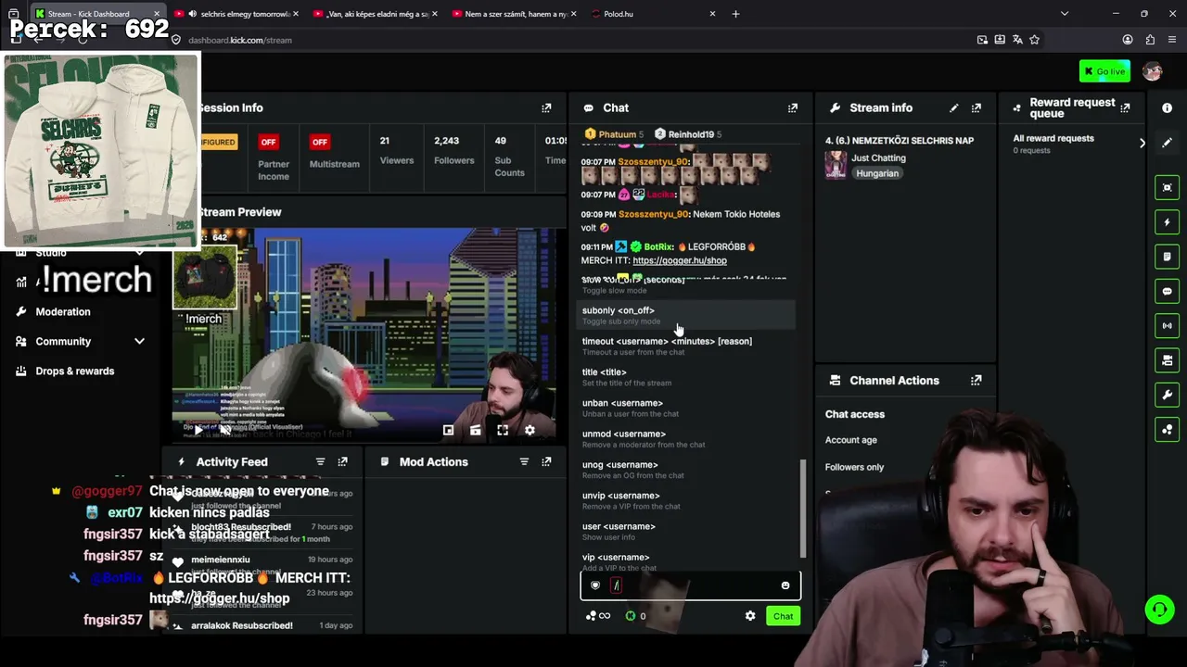
Task: Enter fullscreen on stream preview
Action: 503,430
